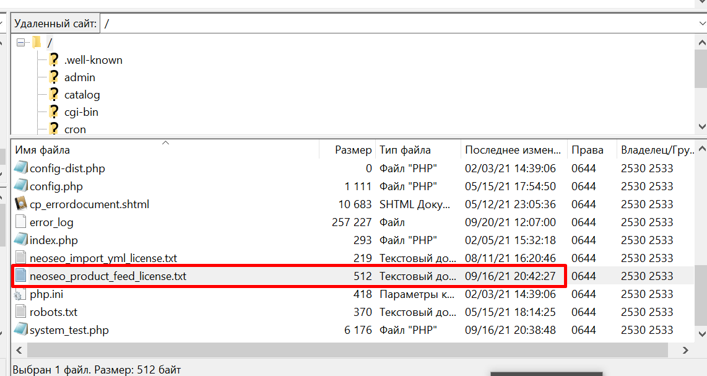This screenshot has height=376, width=707.
Task: Click modification date 05/15/21 18:14:25
Action: point(510,312)
